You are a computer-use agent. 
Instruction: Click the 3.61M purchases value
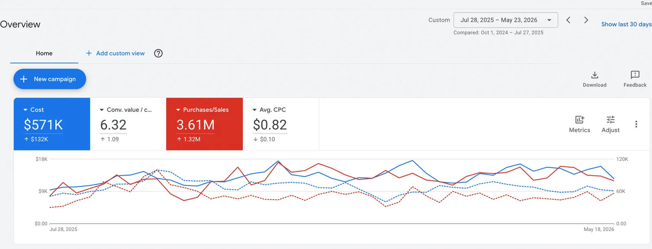[196, 125]
